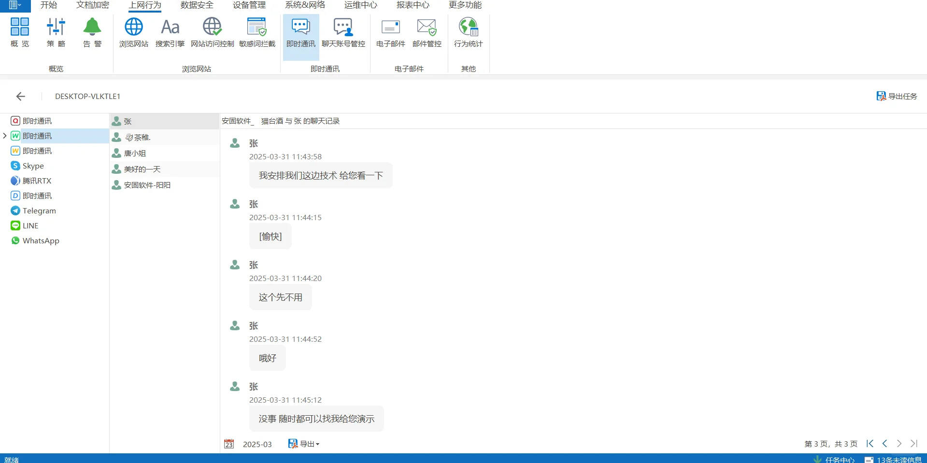Open the 概览 (Overview) panel
Screen dimensions: 927x463
pyautogui.click(x=19, y=31)
